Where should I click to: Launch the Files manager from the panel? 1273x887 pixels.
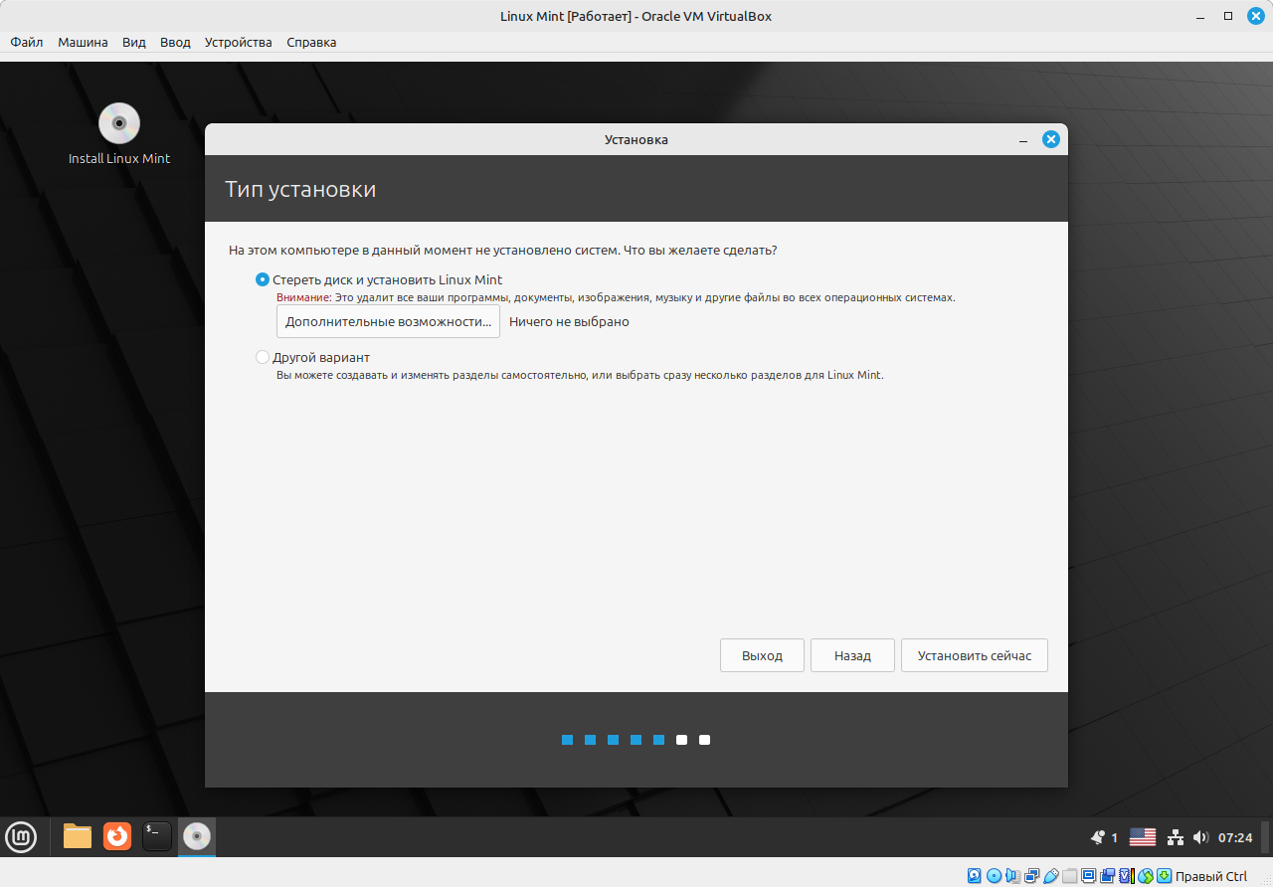click(x=78, y=836)
